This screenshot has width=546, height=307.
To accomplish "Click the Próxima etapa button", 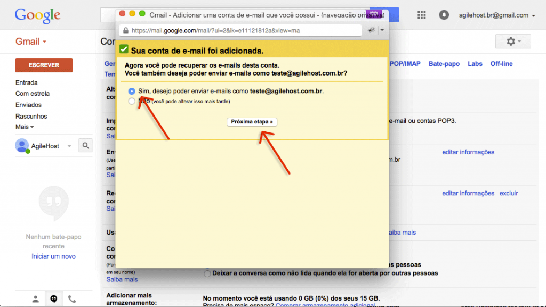I will pos(252,122).
